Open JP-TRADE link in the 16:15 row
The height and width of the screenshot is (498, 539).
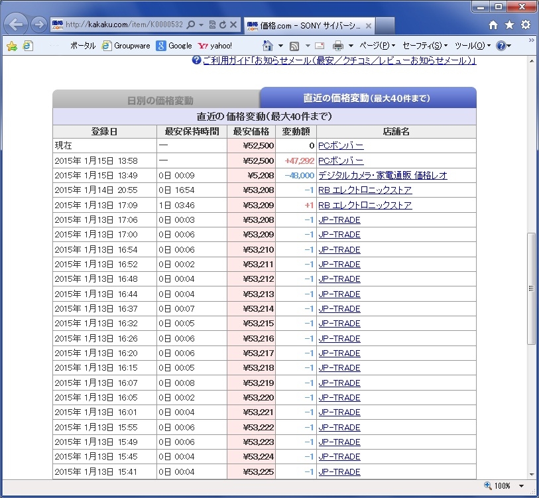339,368
